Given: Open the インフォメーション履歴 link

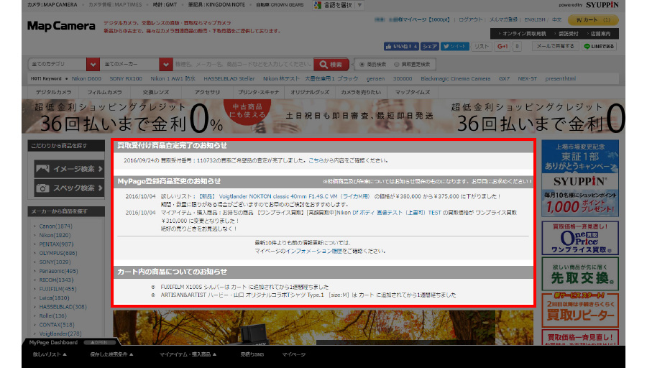Looking at the screenshot, I should [x=314, y=252].
